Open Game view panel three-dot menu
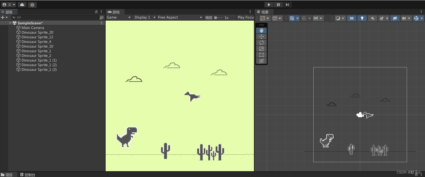The image size is (425, 177). pos(250,12)
